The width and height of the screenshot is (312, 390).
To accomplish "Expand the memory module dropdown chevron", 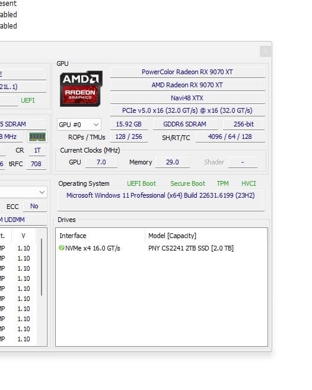I will coord(42,192).
